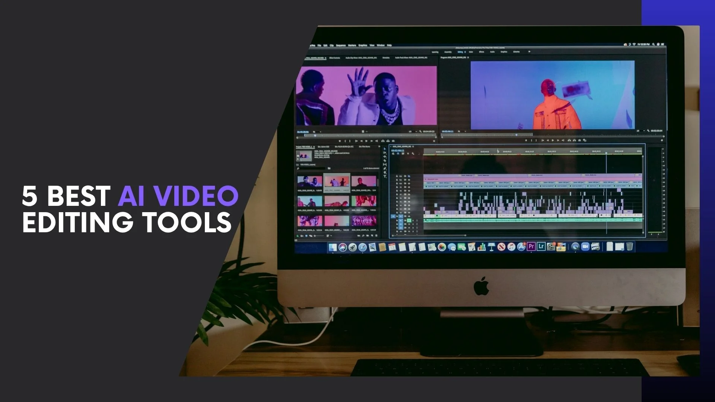Viewport: 715px width, 402px height.
Task: Open the Trash in the Dock
Action: 629,246
